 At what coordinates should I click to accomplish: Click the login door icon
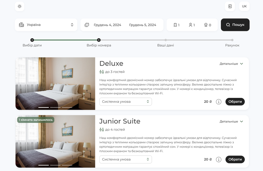click(230, 6)
